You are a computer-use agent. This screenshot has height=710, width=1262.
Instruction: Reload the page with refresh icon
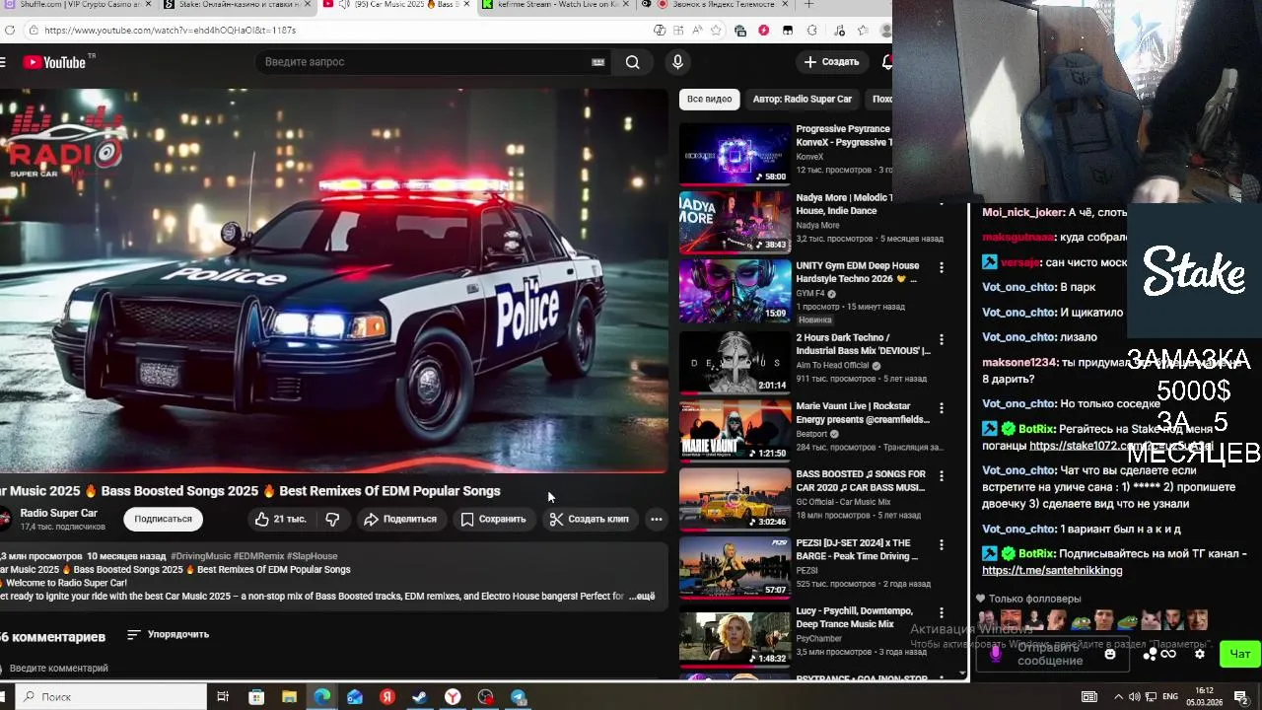coord(8,31)
